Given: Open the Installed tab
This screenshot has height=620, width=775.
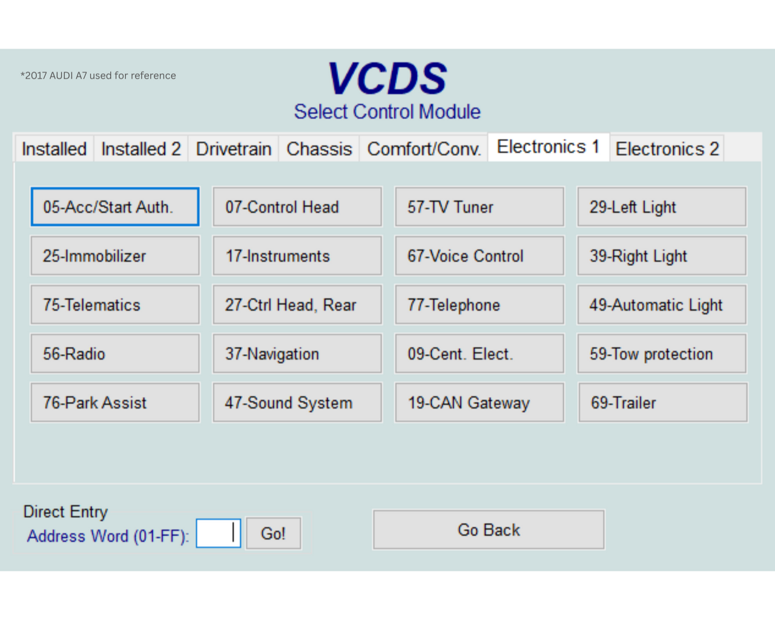Looking at the screenshot, I should 54,149.
